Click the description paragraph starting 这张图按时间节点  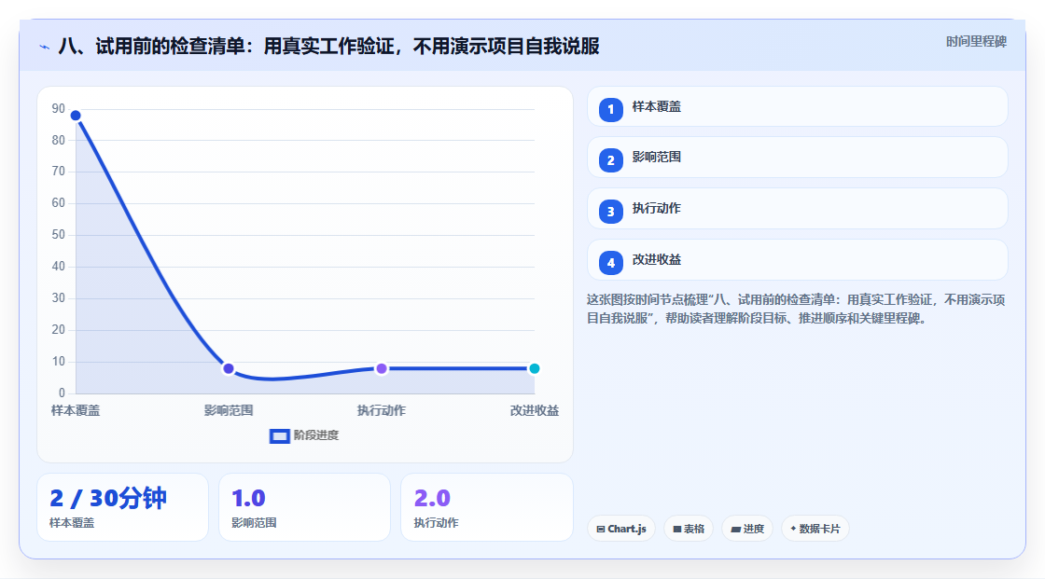coord(796,310)
